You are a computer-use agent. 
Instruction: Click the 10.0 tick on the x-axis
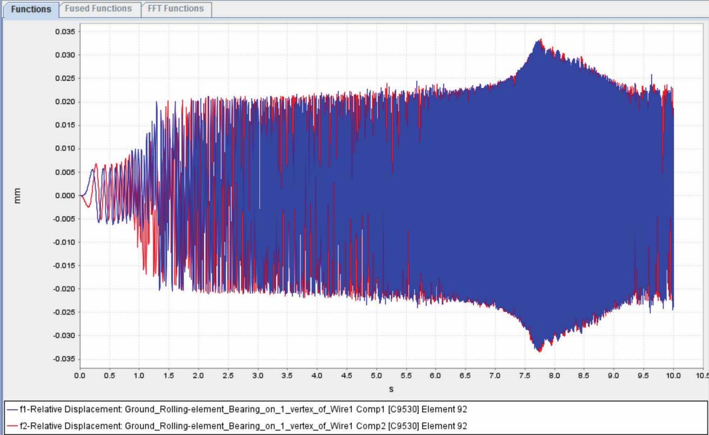[x=673, y=376]
